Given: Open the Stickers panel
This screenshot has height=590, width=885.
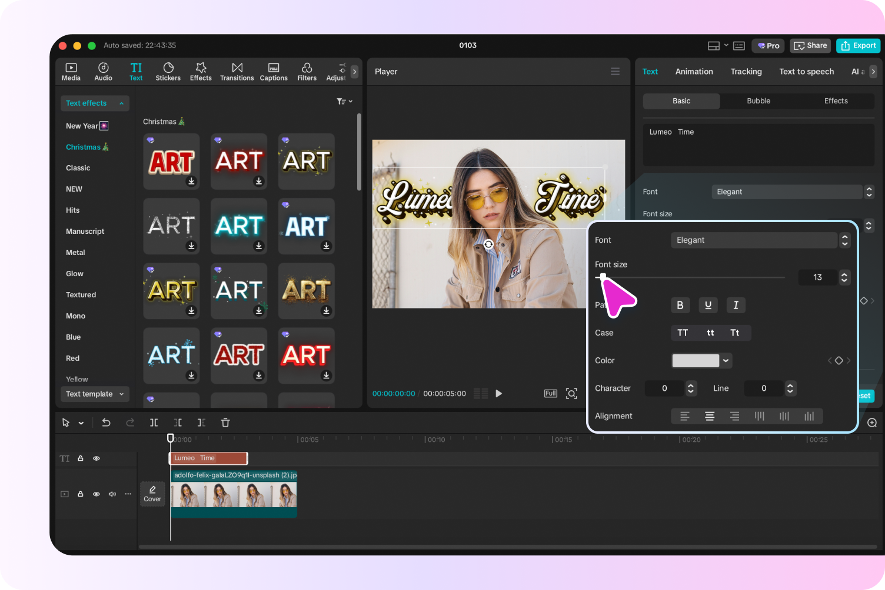Looking at the screenshot, I should coord(168,71).
